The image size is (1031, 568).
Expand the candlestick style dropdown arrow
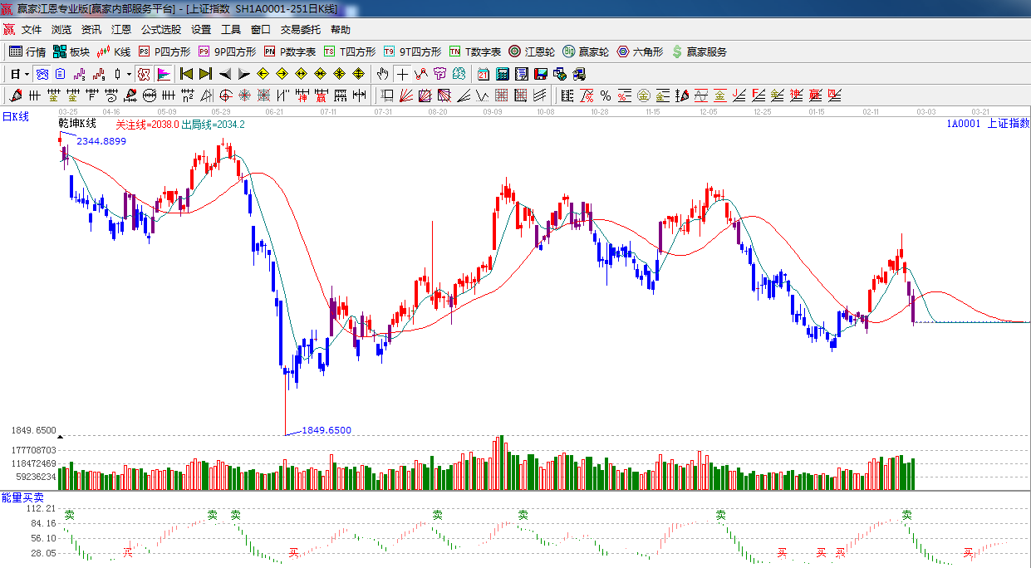[129, 74]
